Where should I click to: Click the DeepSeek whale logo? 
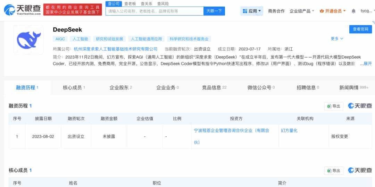coord(29,40)
